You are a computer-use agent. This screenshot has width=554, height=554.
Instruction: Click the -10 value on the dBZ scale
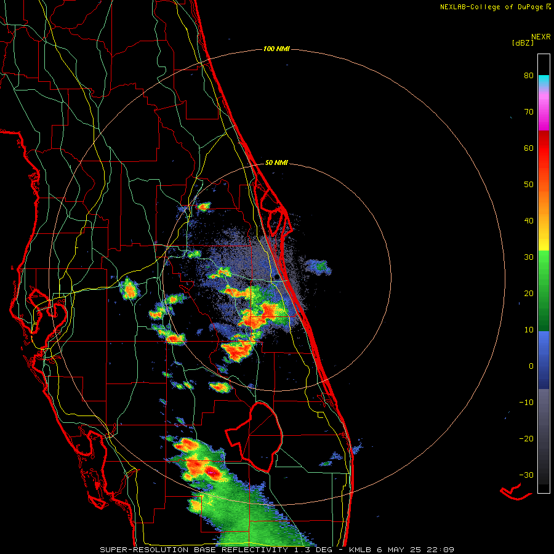526,403
